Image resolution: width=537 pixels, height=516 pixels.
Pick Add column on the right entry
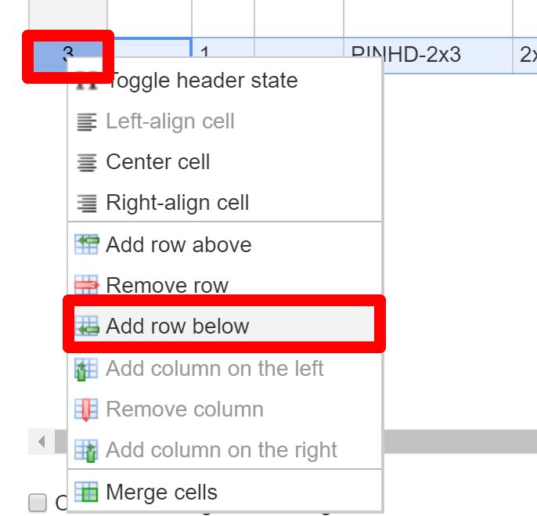point(222,450)
